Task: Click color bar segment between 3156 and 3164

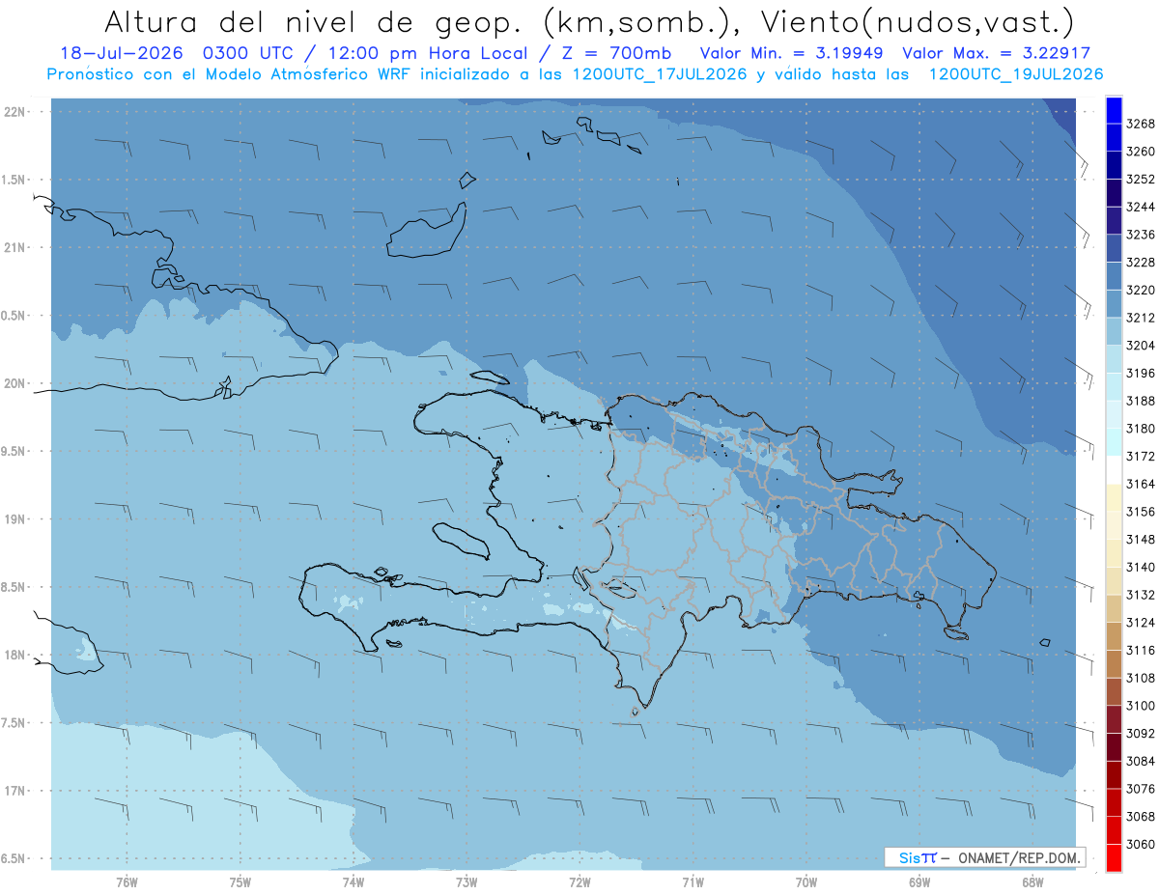Action: (x=1114, y=497)
